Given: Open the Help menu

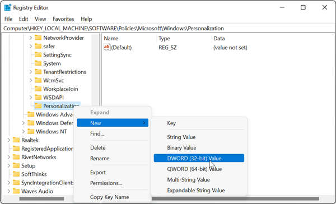Looking at the screenshot, I should point(86,19).
